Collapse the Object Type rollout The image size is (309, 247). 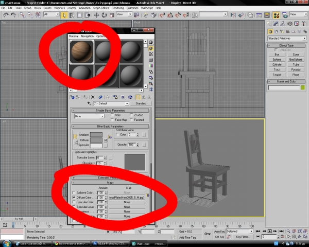click(286, 45)
